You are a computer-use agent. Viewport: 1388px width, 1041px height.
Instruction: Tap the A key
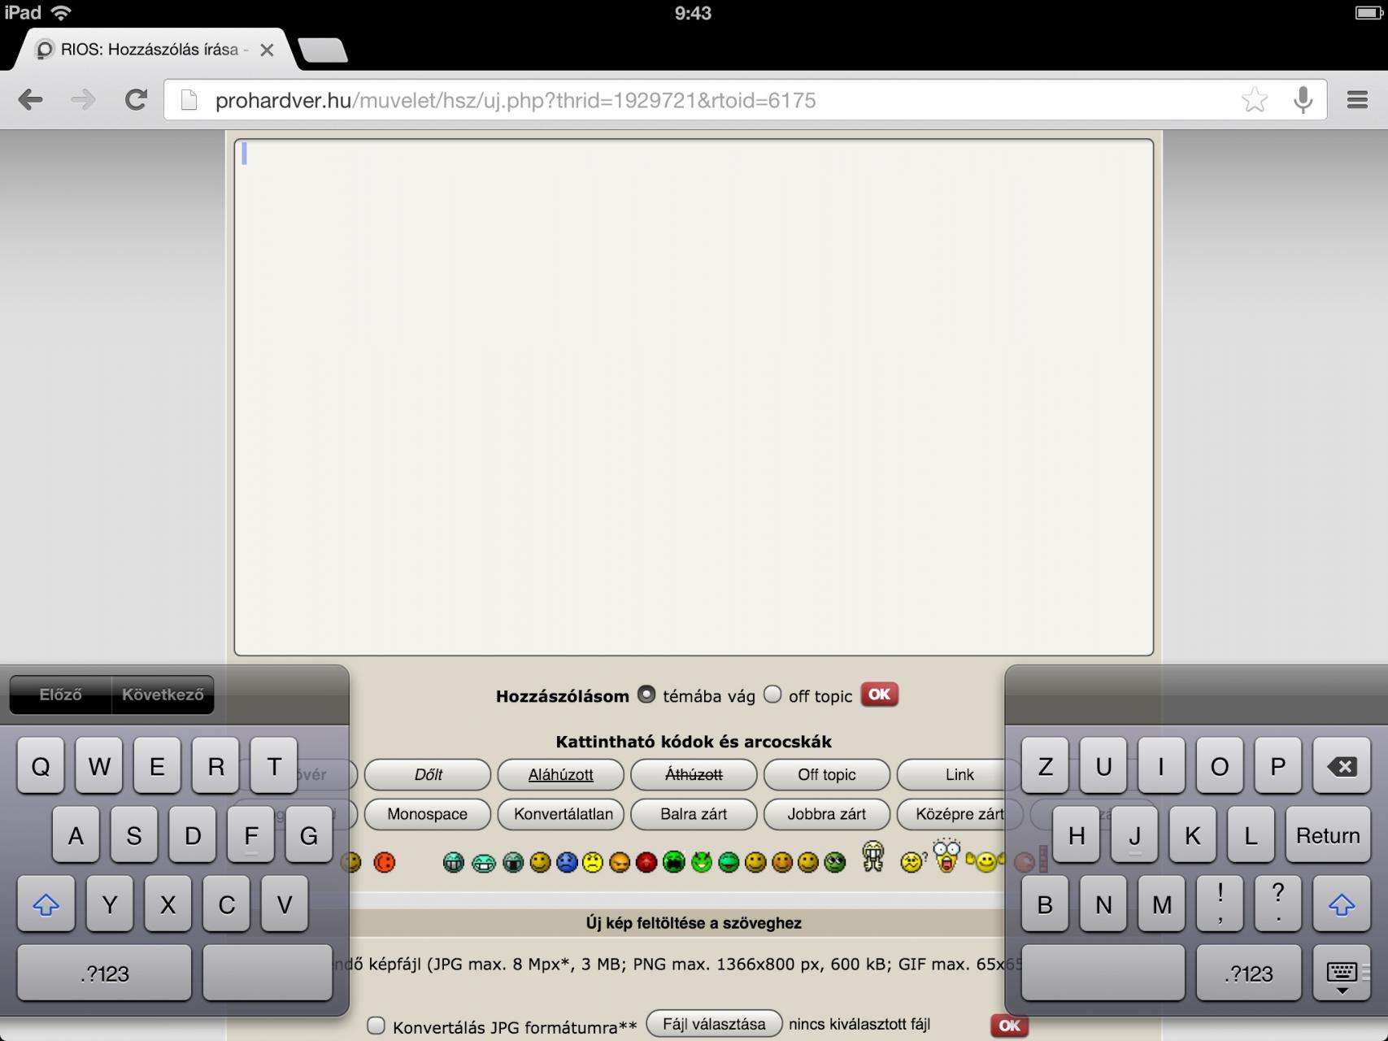(76, 835)
